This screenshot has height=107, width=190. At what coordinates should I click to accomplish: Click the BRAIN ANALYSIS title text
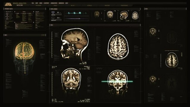(x=20, y=3)
